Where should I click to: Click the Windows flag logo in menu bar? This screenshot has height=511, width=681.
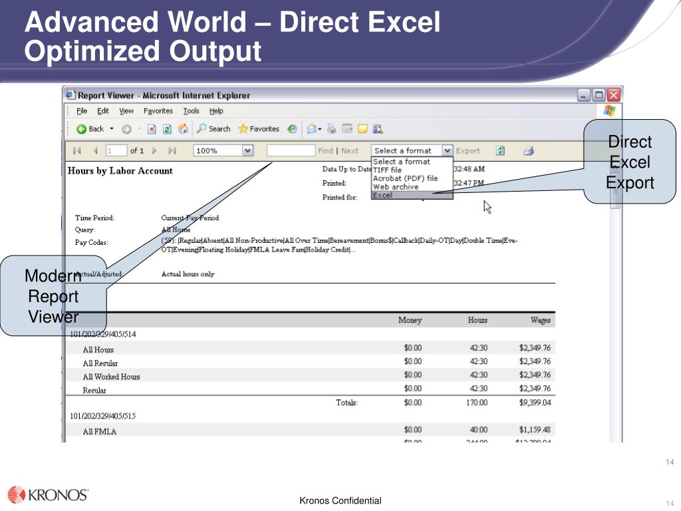(609, 111)
